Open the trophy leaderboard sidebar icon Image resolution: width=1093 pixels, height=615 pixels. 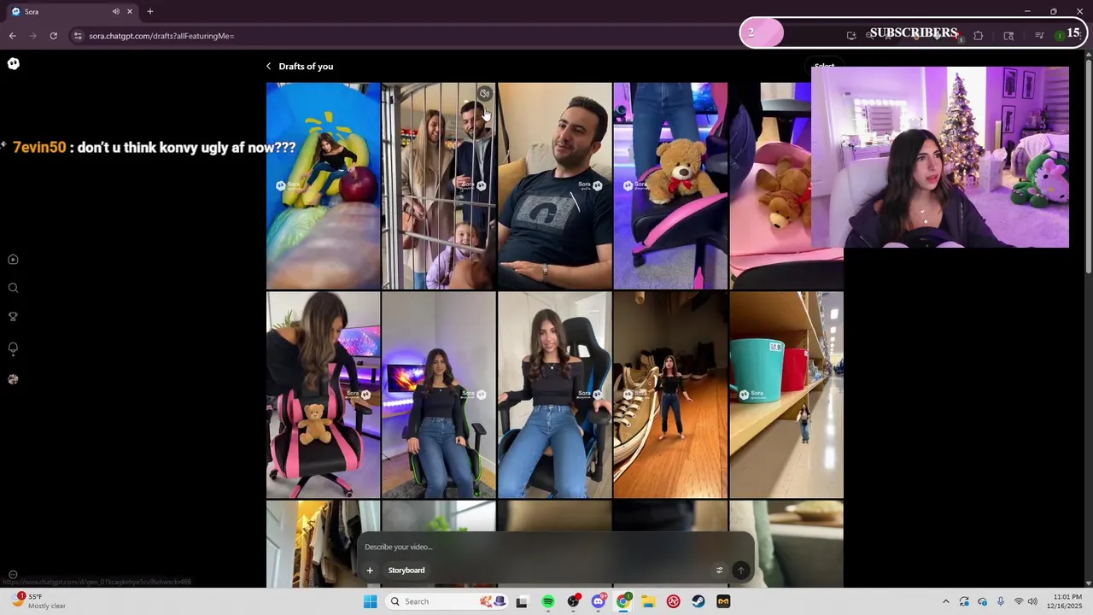click(x=13, y=317)
